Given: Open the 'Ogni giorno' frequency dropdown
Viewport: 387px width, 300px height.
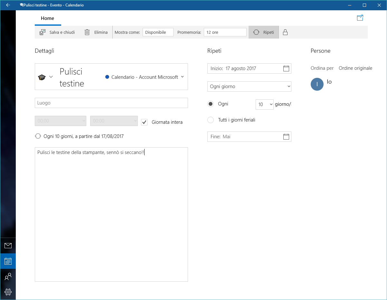Looking at the screenshot, I should tap(249, 86).
